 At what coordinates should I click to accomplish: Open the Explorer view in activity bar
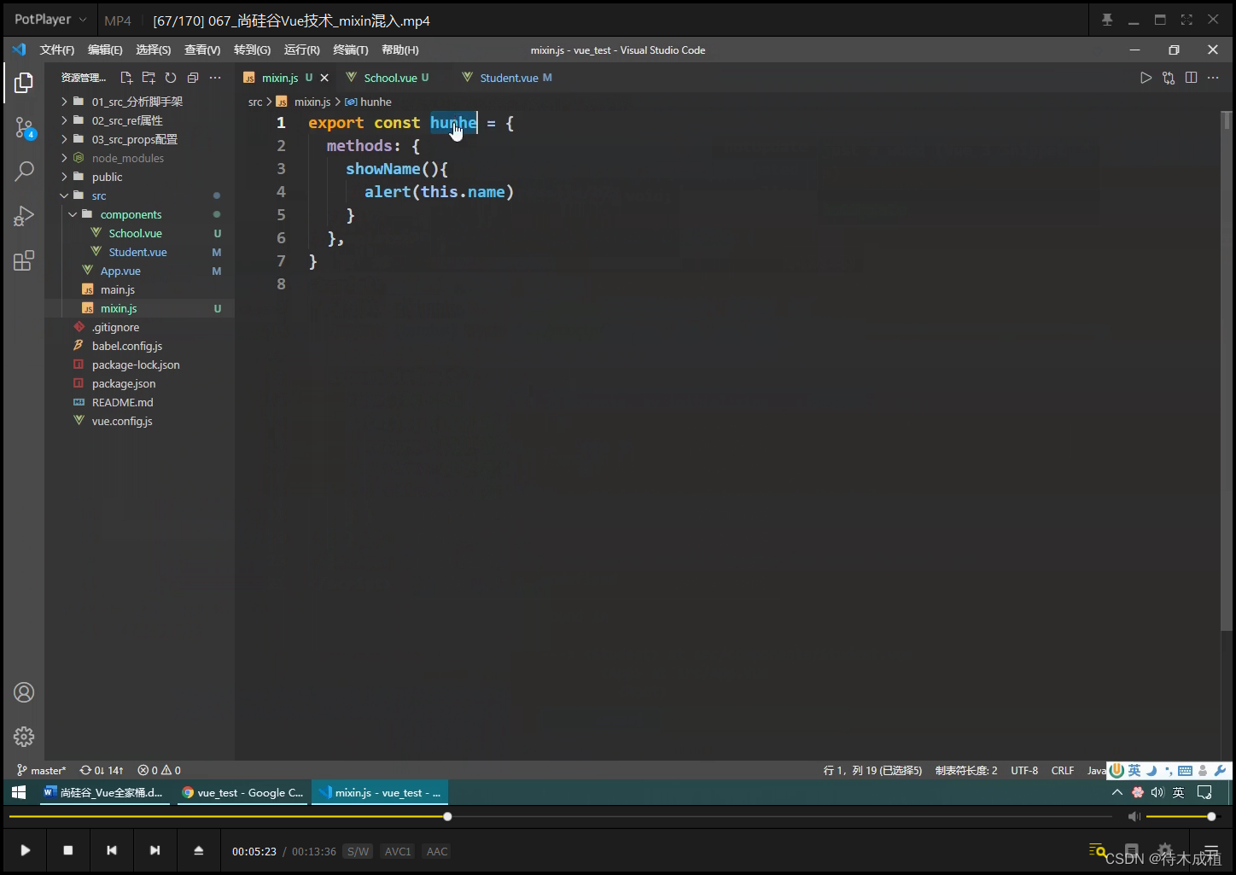tap(24, 83)
